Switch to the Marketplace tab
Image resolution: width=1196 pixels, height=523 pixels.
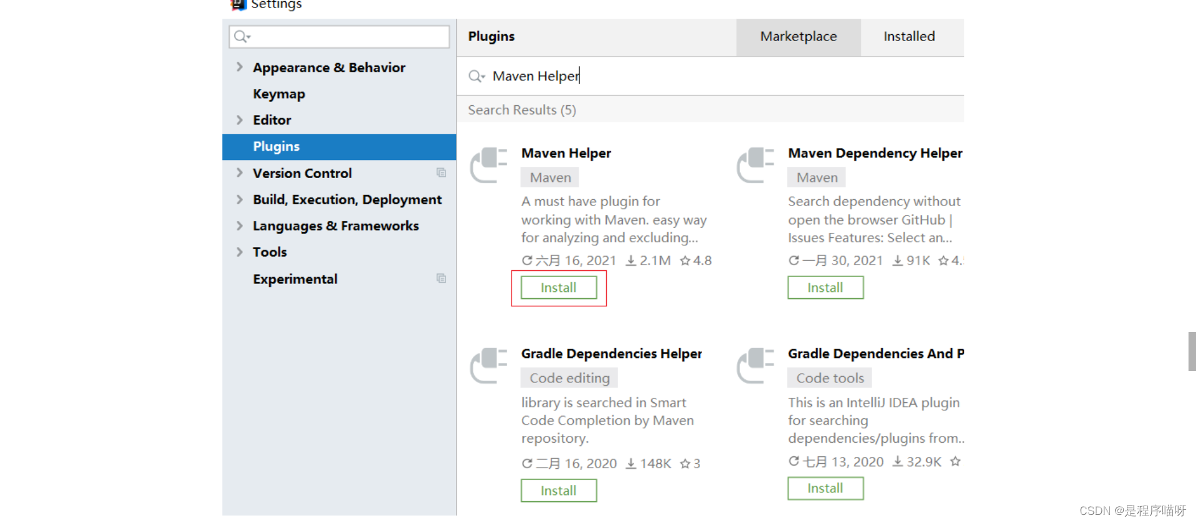(799, 37)
